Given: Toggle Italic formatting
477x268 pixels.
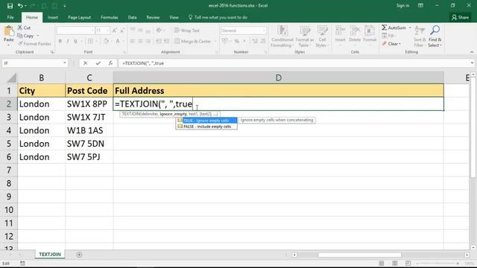Looking at the screenshot, I should (68, 41).
